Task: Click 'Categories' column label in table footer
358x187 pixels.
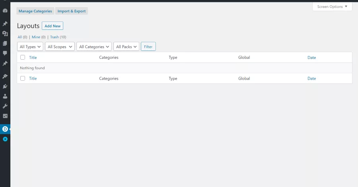Action: click(109, 78)
